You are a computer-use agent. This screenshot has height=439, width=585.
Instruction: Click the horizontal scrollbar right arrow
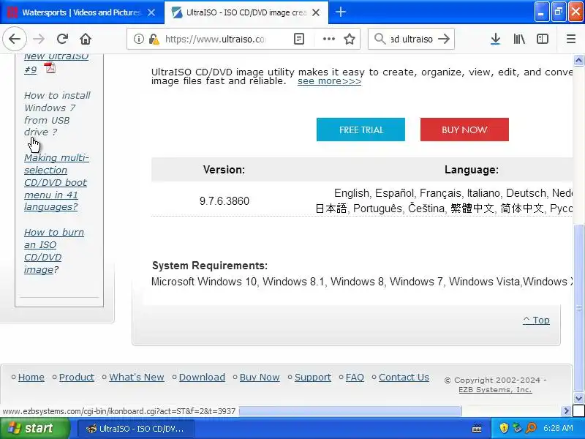tap(566, 411)
